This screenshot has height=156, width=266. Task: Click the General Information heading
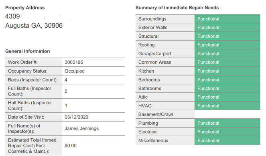[x=27, y=51]
